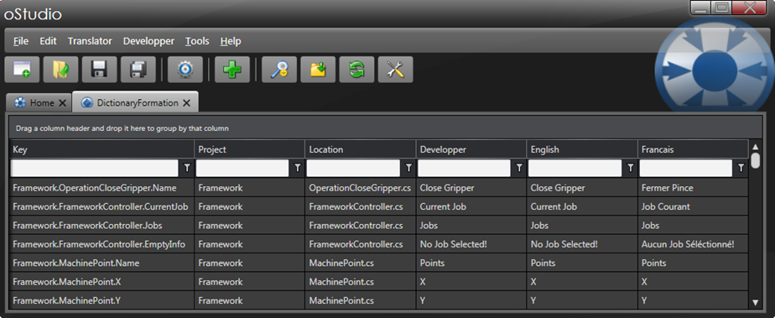Click the green refresh arrows icon

[x=356, y=70]
